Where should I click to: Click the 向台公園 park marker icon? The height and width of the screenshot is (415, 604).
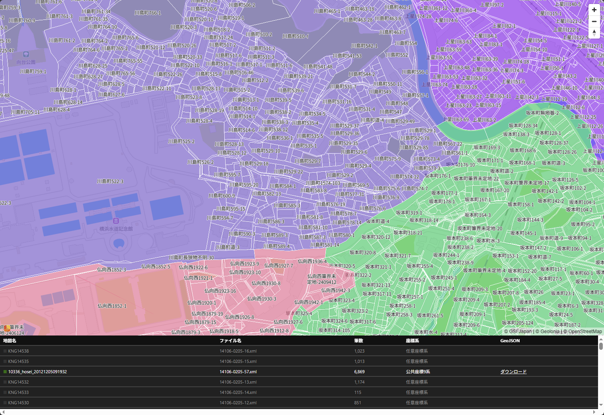tap(26, 54)
